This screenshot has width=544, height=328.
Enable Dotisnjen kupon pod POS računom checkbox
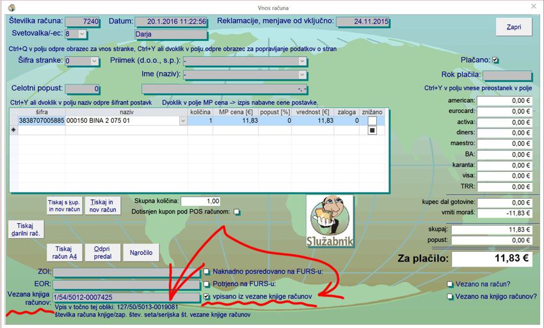[x=237, y=212]
